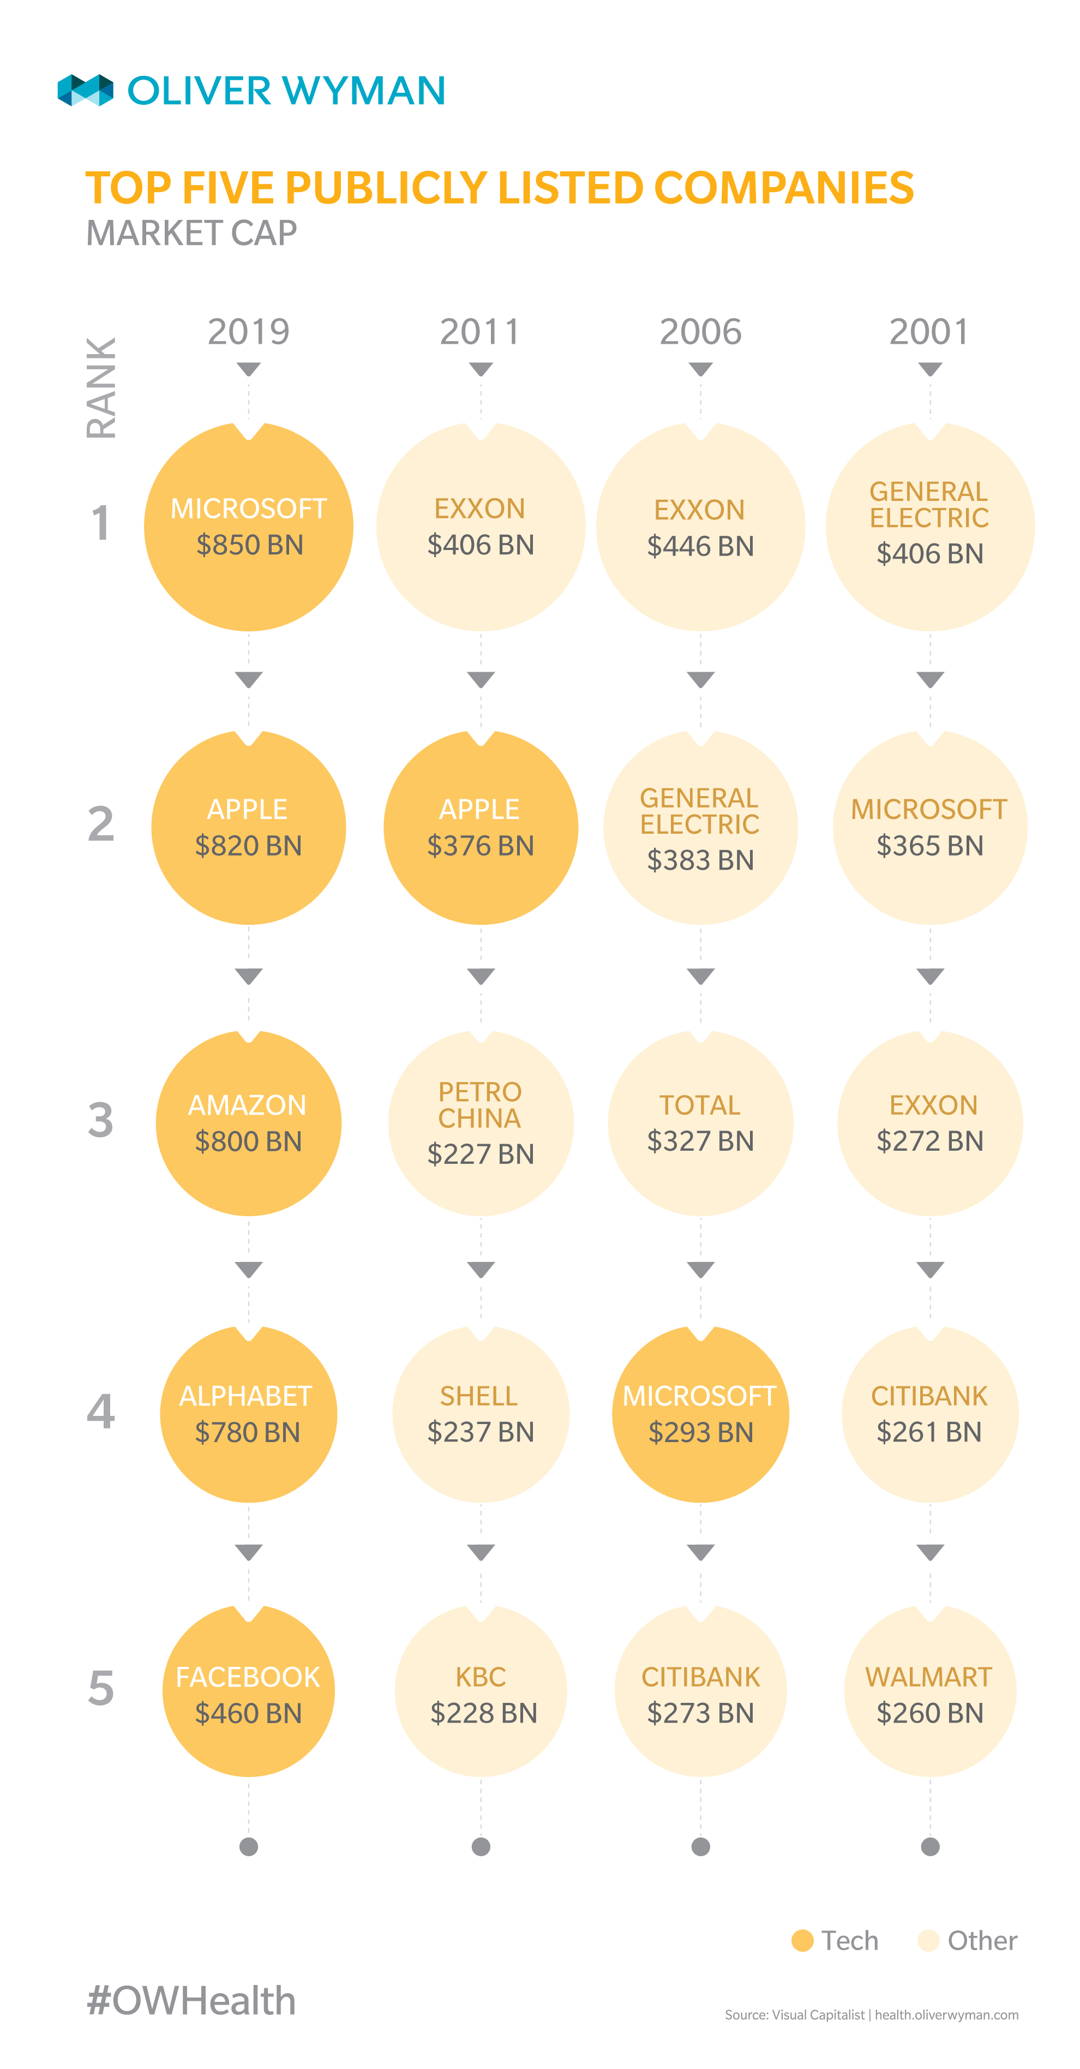Click the Other legend color dot
The width and height of the screenshot is (1080, 2069).
pyautogui.click(x=928, y=1940)
